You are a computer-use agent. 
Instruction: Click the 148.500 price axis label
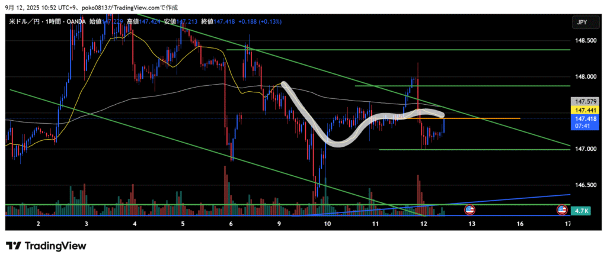point(582,40)
